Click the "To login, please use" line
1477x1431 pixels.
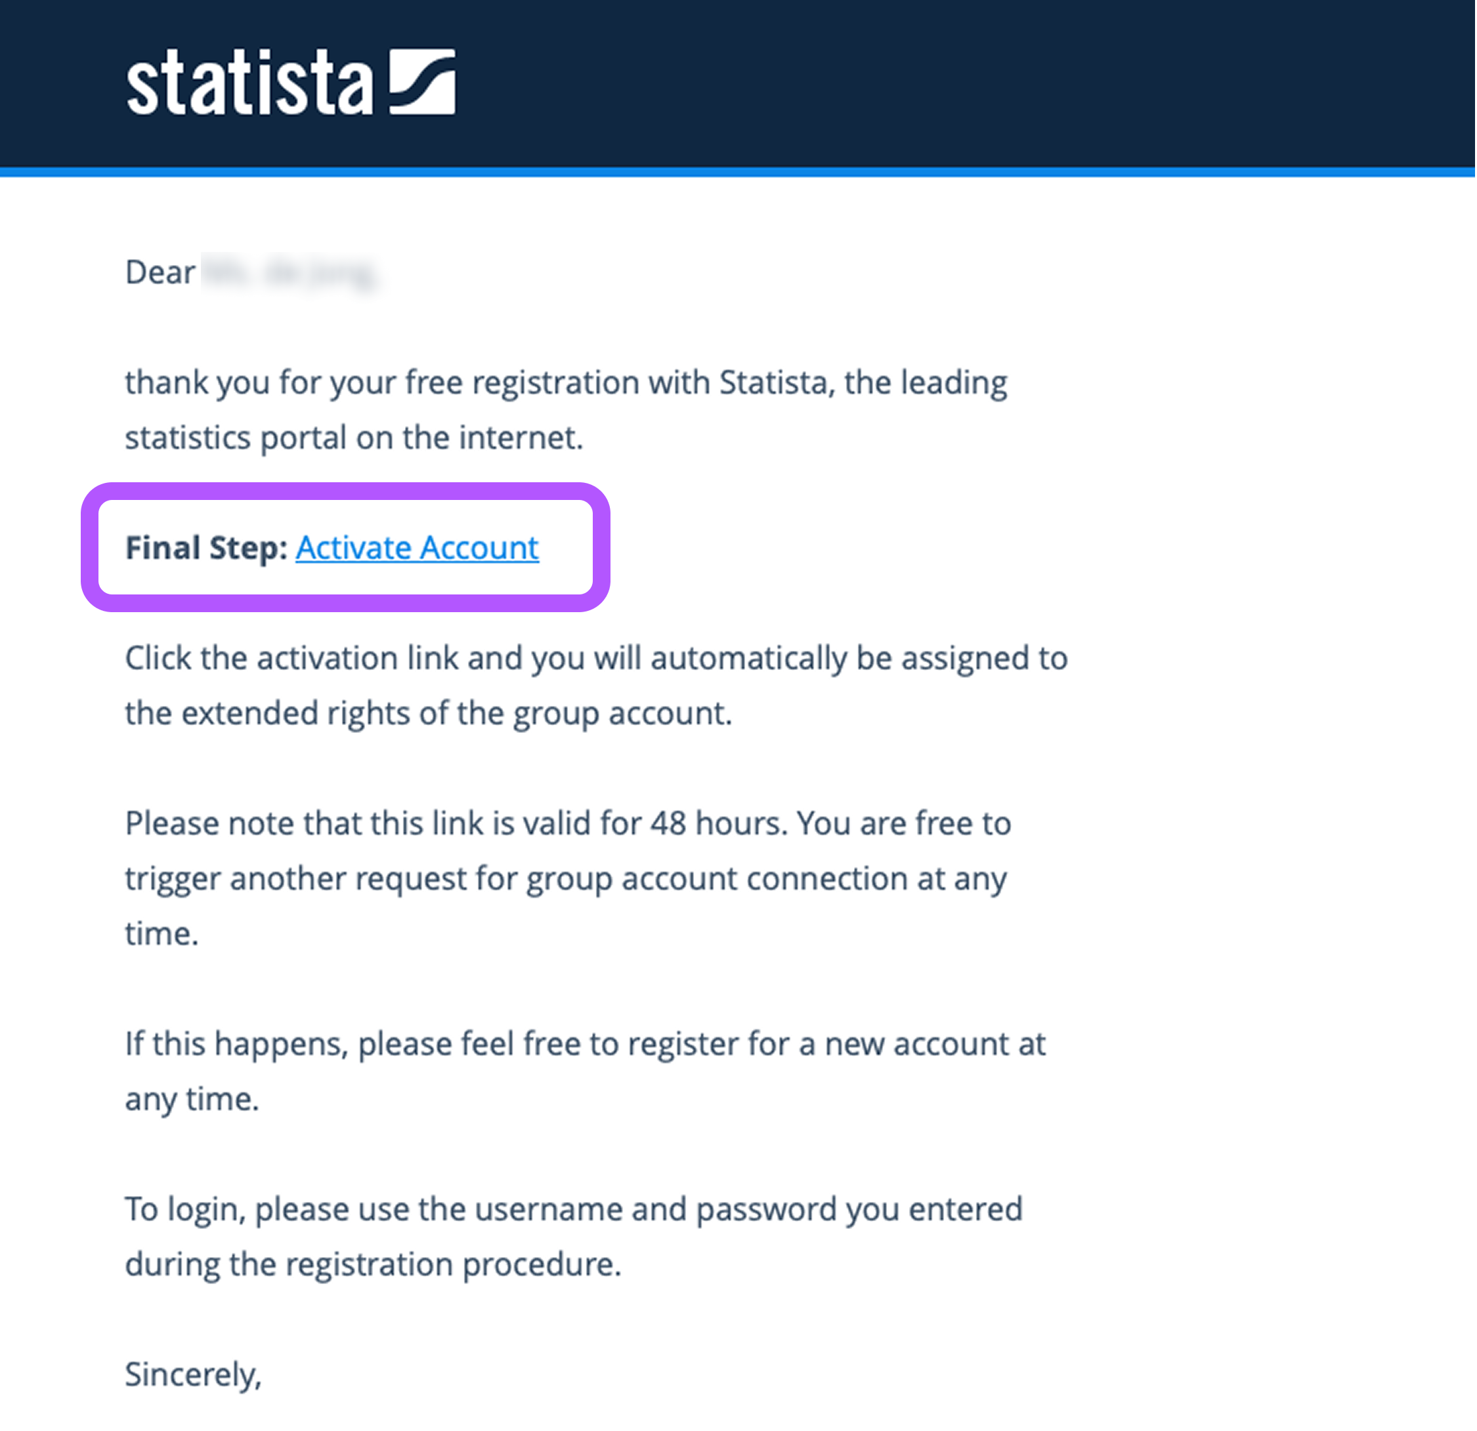[572, 1210]
